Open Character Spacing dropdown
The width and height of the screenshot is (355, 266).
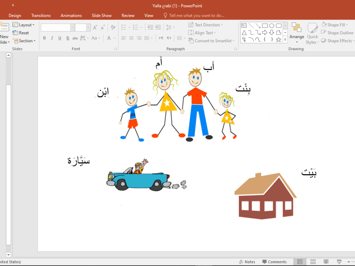tap(84, 38)
